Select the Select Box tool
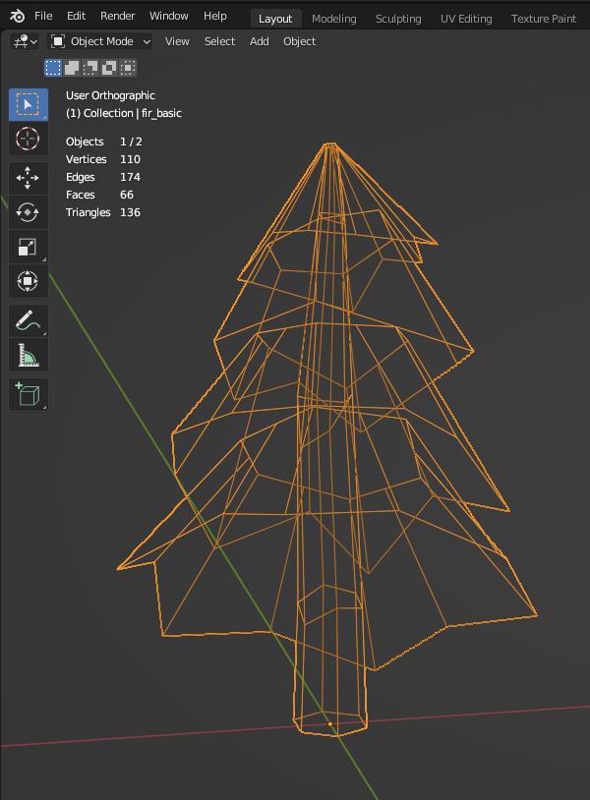This screenshot has width=590, height=800. pyautogui.click(x=28, y=104)
